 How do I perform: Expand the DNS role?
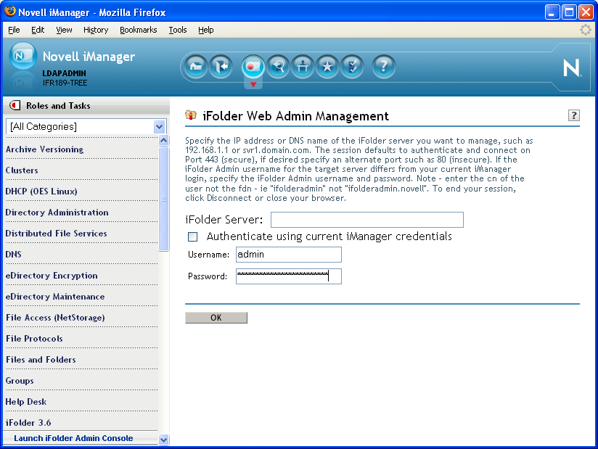click(x=13, y=254)
